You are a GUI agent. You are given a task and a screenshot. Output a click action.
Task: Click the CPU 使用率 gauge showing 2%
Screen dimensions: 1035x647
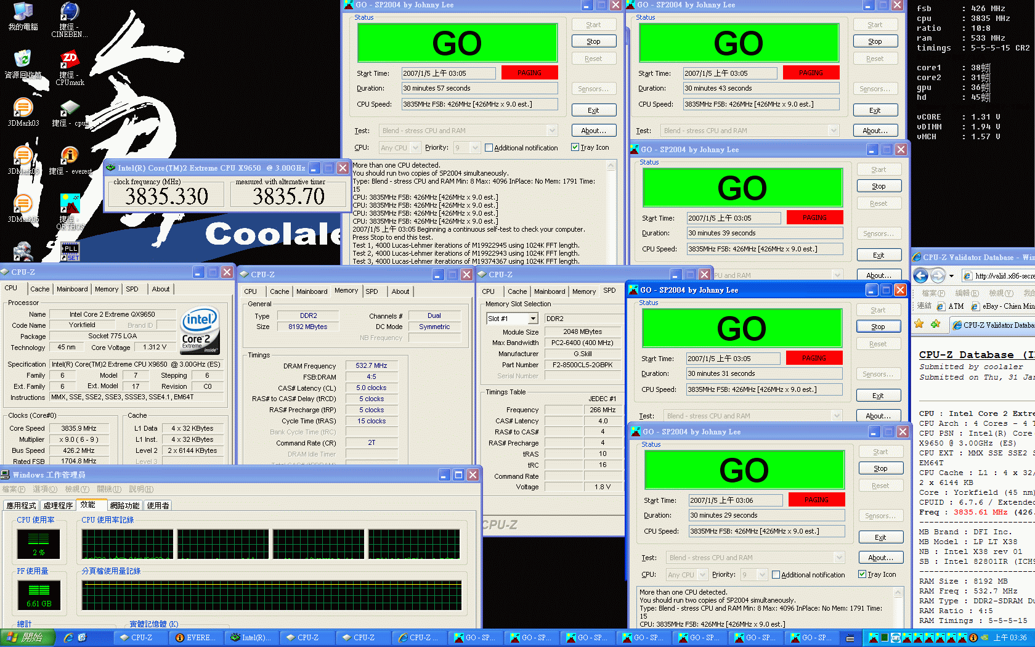coord(38,544)
